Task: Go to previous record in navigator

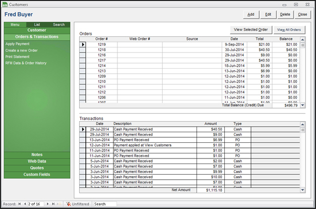Action: 25,204
